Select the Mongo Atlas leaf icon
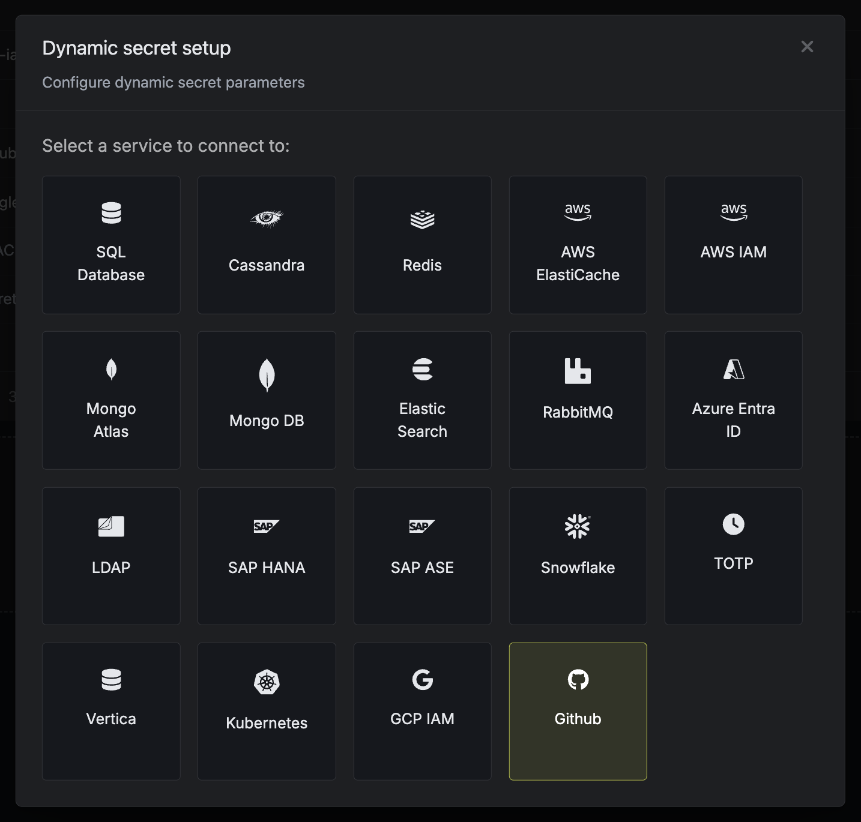861x822 pixels. point(111,369)
